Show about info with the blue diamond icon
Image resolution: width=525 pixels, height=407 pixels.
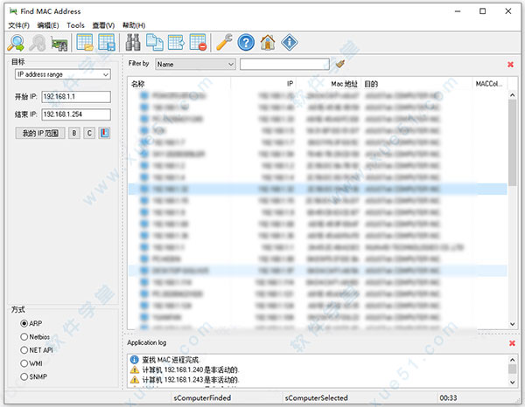[290, 43]
